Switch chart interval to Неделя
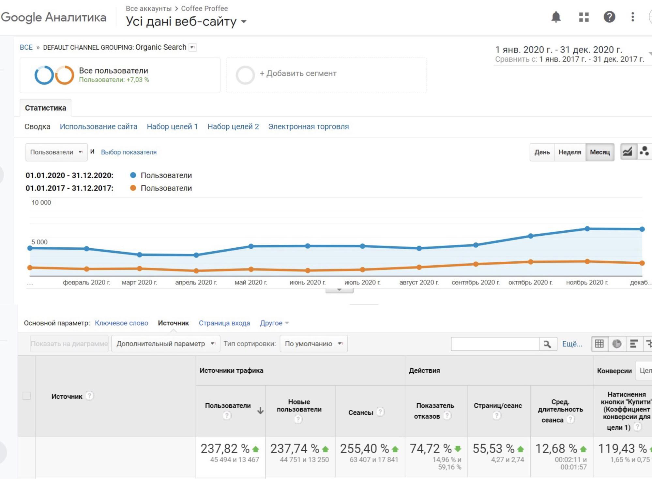652x479 pixels. (569, 152)
